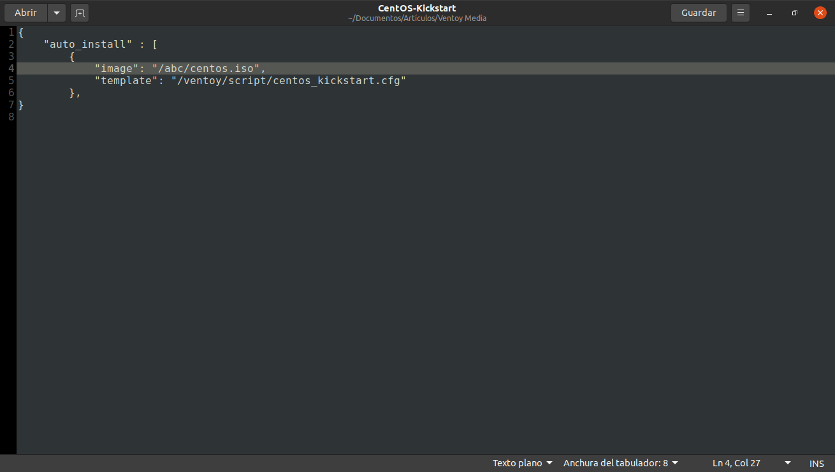
Task: Click the "image" key on line 4
Action: tap(117, 69)
